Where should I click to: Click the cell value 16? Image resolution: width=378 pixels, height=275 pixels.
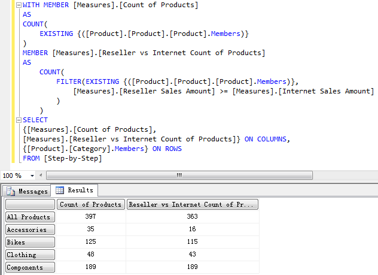click(x=193, y=229)
